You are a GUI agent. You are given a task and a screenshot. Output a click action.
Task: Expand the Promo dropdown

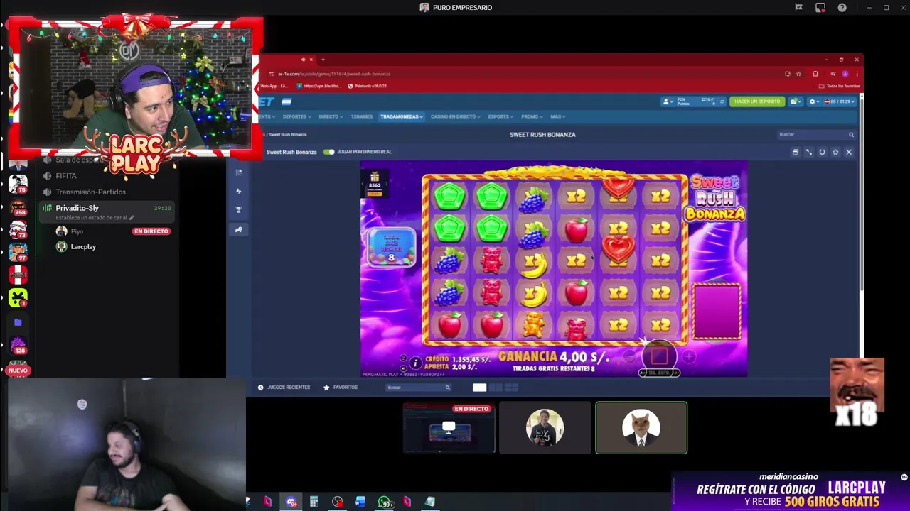point(532,116)
